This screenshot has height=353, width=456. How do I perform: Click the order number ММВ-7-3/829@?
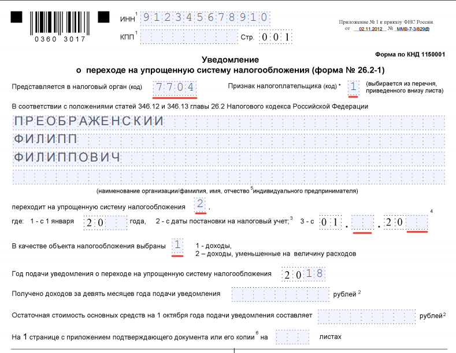coord(413,29)
